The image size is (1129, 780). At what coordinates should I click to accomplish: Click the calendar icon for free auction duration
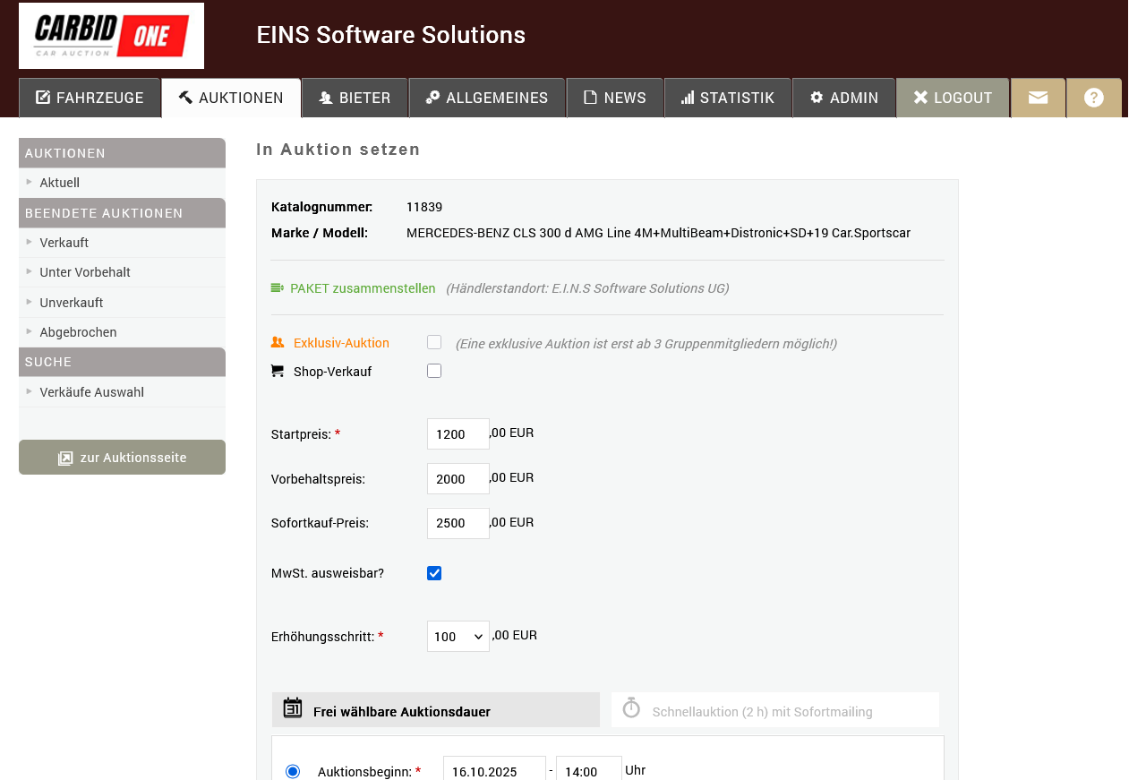coord(293,708)
